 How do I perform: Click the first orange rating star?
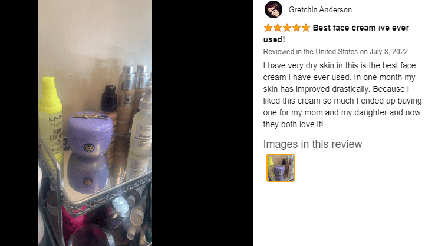coord(268,28)
